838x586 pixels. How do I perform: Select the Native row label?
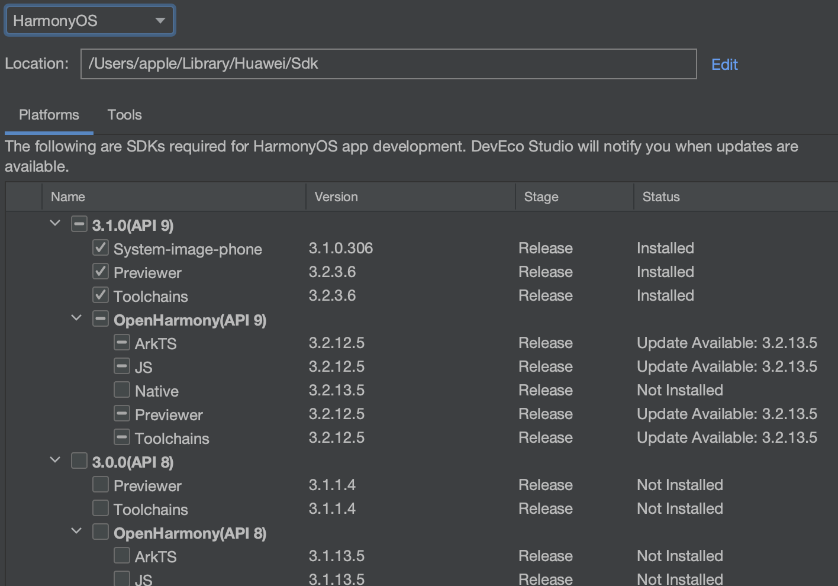157,391
